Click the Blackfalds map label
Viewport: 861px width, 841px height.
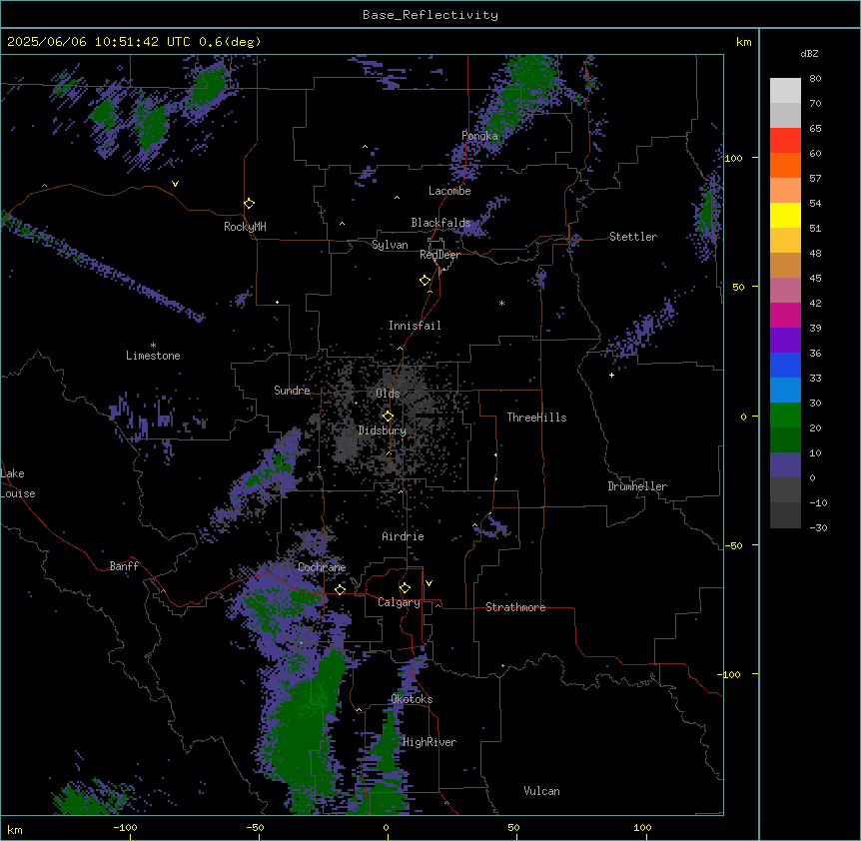(440, 223)
